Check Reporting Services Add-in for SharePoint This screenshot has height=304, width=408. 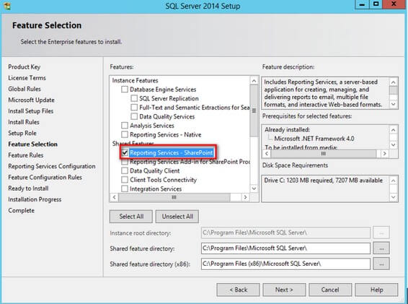click(125, 162)
